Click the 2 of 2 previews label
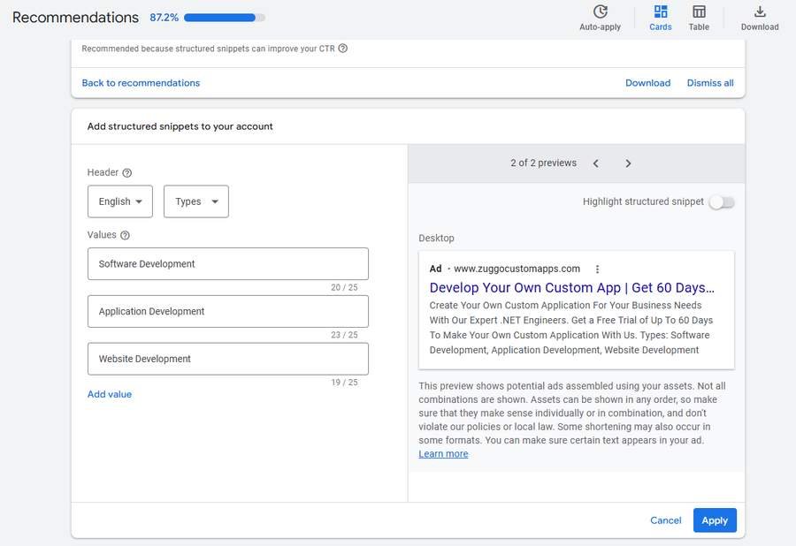The width and height of the screenshot is (796, 546). pos(543,163)
